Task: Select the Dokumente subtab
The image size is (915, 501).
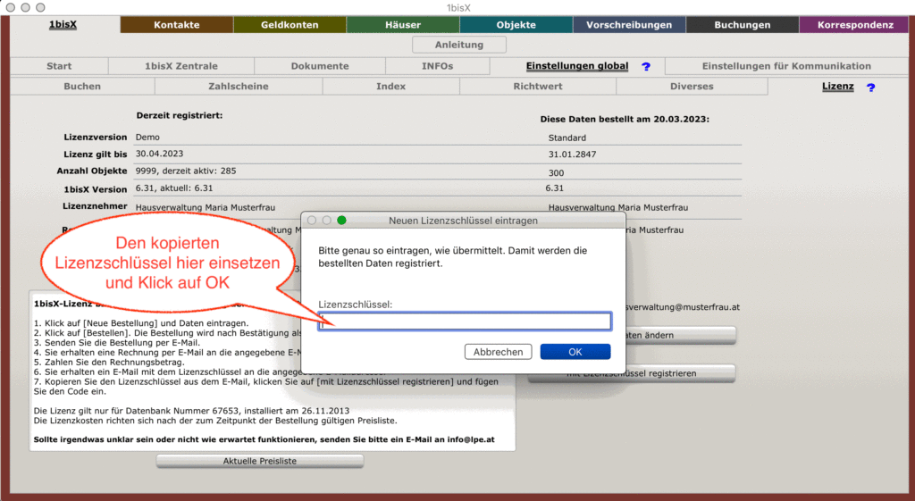Action: click(x=320, y=66)
